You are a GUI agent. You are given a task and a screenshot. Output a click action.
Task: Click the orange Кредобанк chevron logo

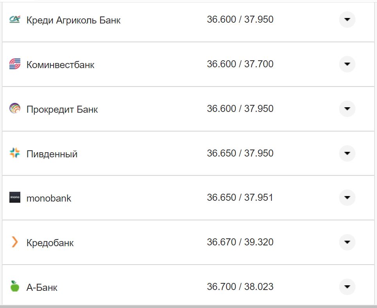pyautogui.click(x=14, y=242)
